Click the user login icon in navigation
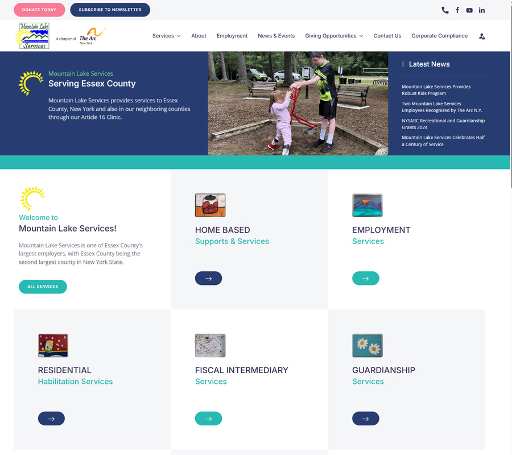The image size is (512, 455). (482, 36)
